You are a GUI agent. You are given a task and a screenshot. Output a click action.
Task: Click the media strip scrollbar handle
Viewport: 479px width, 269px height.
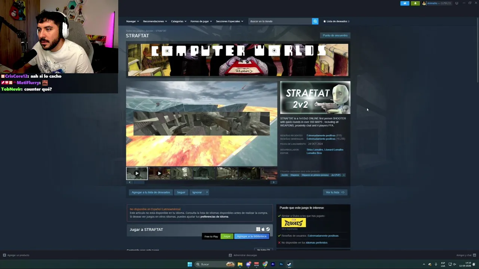click(139, 182)
